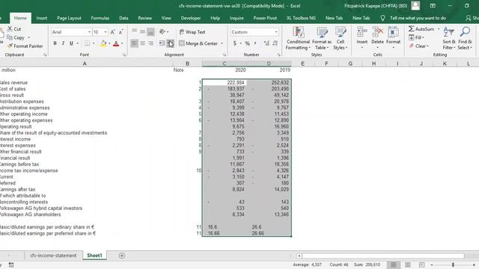This screenshot has height=269, width=479.
Task: Open Cell Styles gallery
Action: click(x=340, y=38)
